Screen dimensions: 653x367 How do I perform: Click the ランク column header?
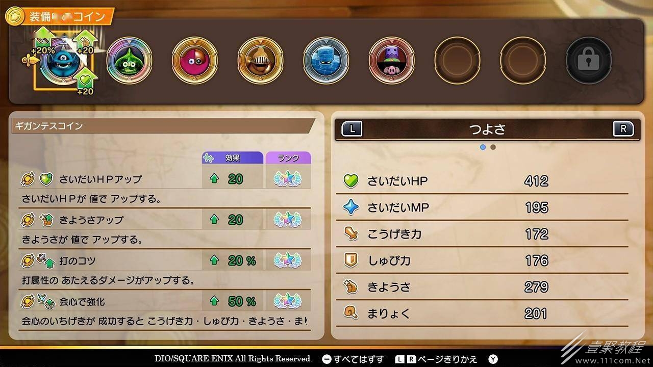coord(288,158)
